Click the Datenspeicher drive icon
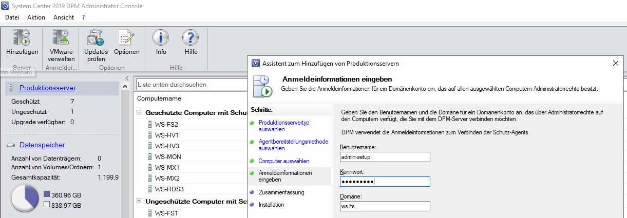Image resolution: width=627 pixels, height=218 pixels. 11,145
